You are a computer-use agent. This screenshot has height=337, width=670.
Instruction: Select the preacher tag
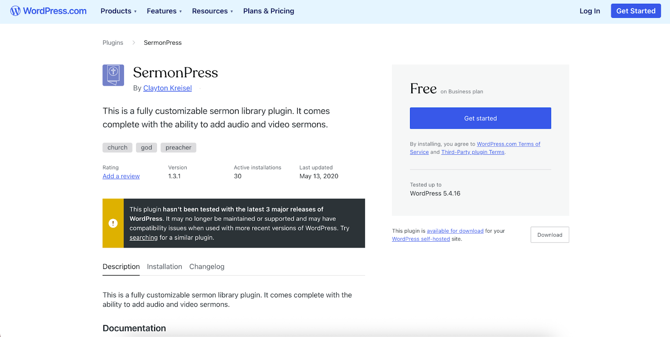178,148
